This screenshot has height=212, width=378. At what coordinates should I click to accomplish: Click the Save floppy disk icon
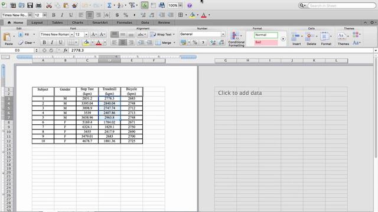tap(30, 5)
